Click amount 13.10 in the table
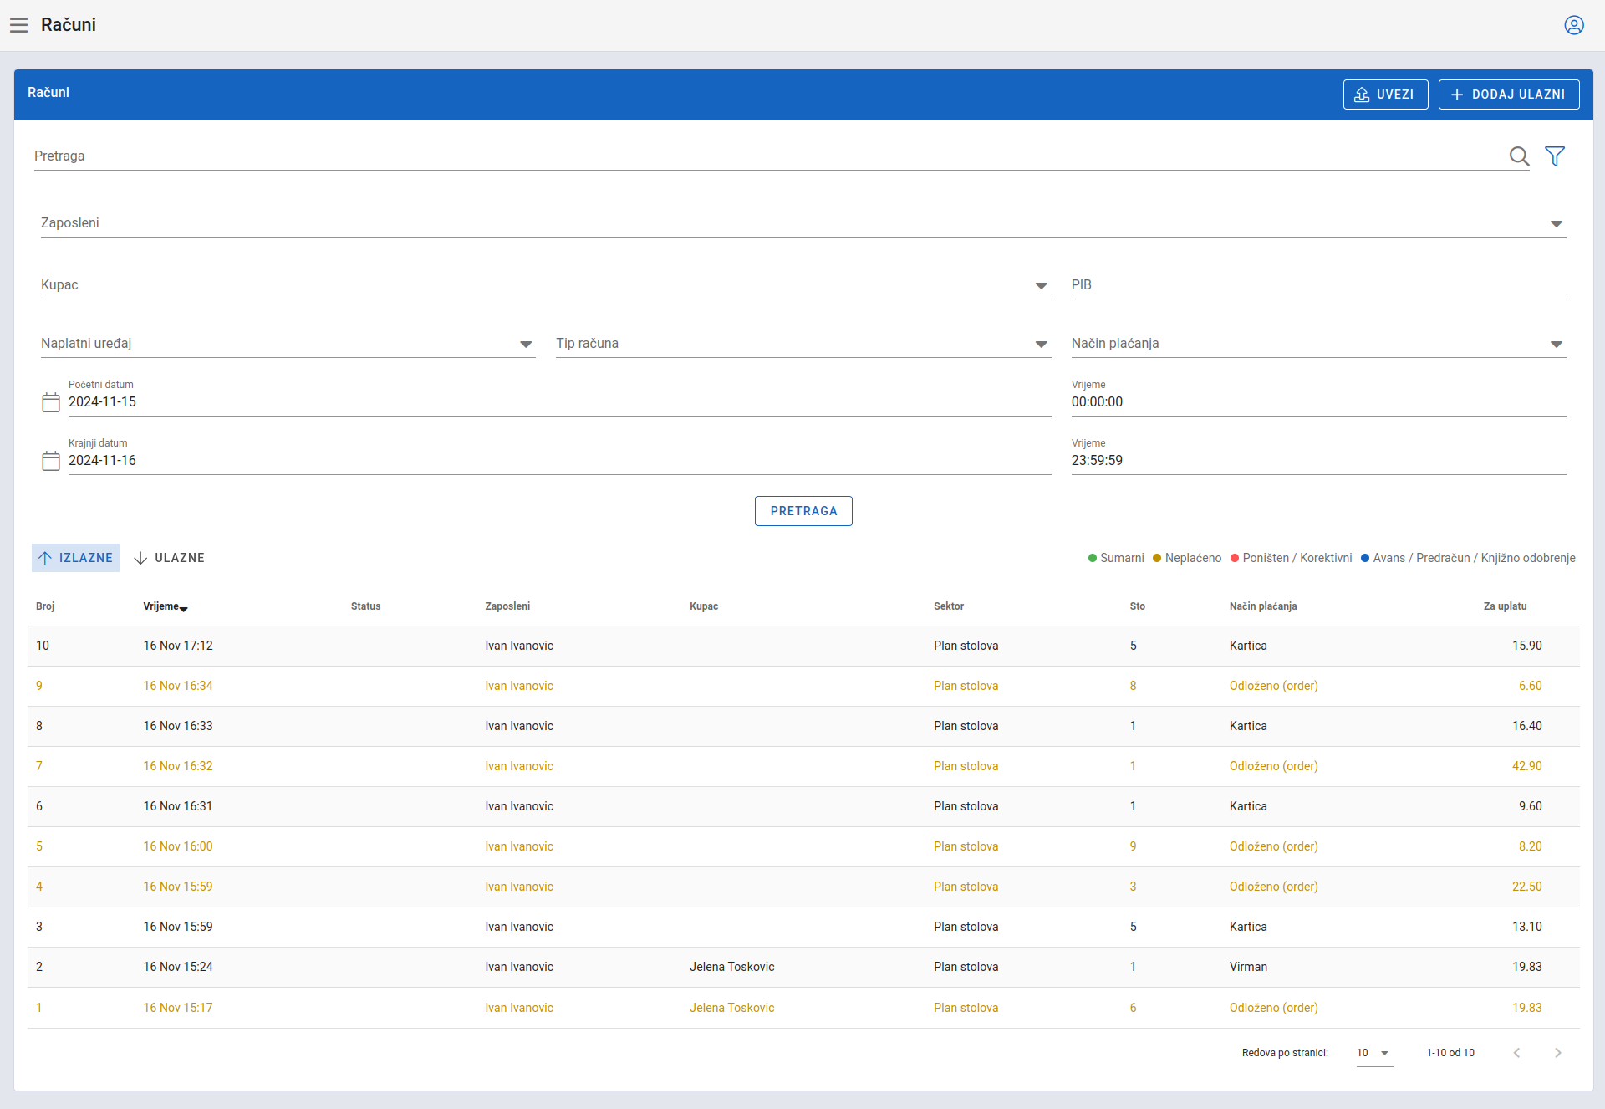Viewport: 1605px width, 1109px height. coord(1526,928)
